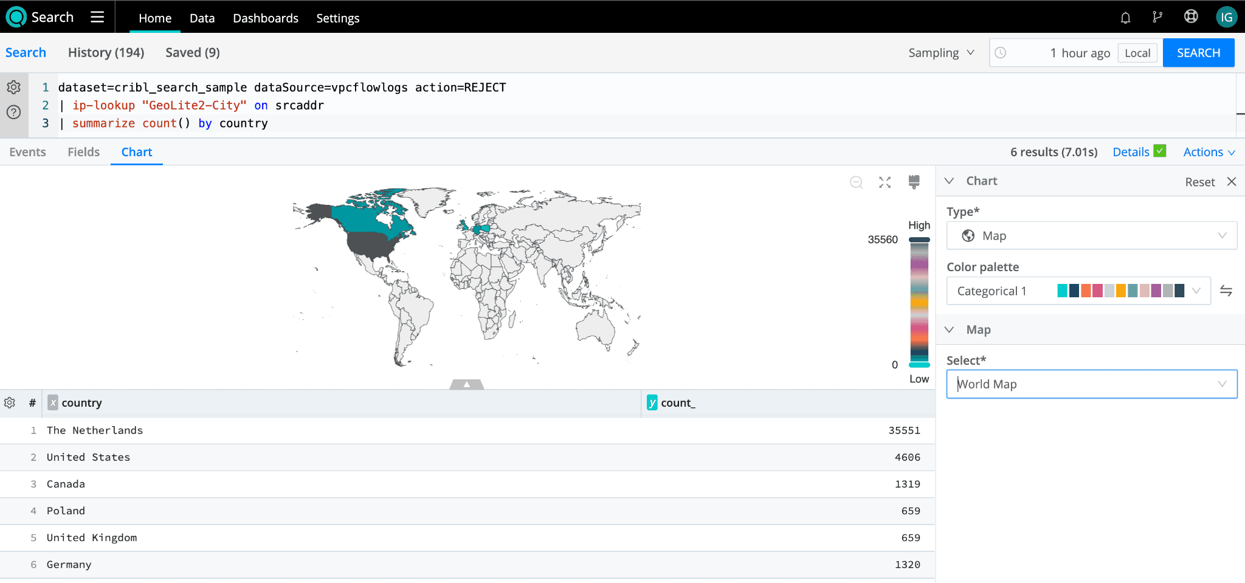Collapse the Map settings section
The image size is (1245, 583).
[950, 329]
